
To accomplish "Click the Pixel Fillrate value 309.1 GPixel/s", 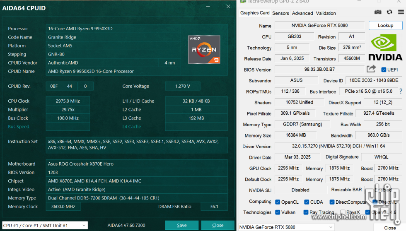I will tap(295, 113).
